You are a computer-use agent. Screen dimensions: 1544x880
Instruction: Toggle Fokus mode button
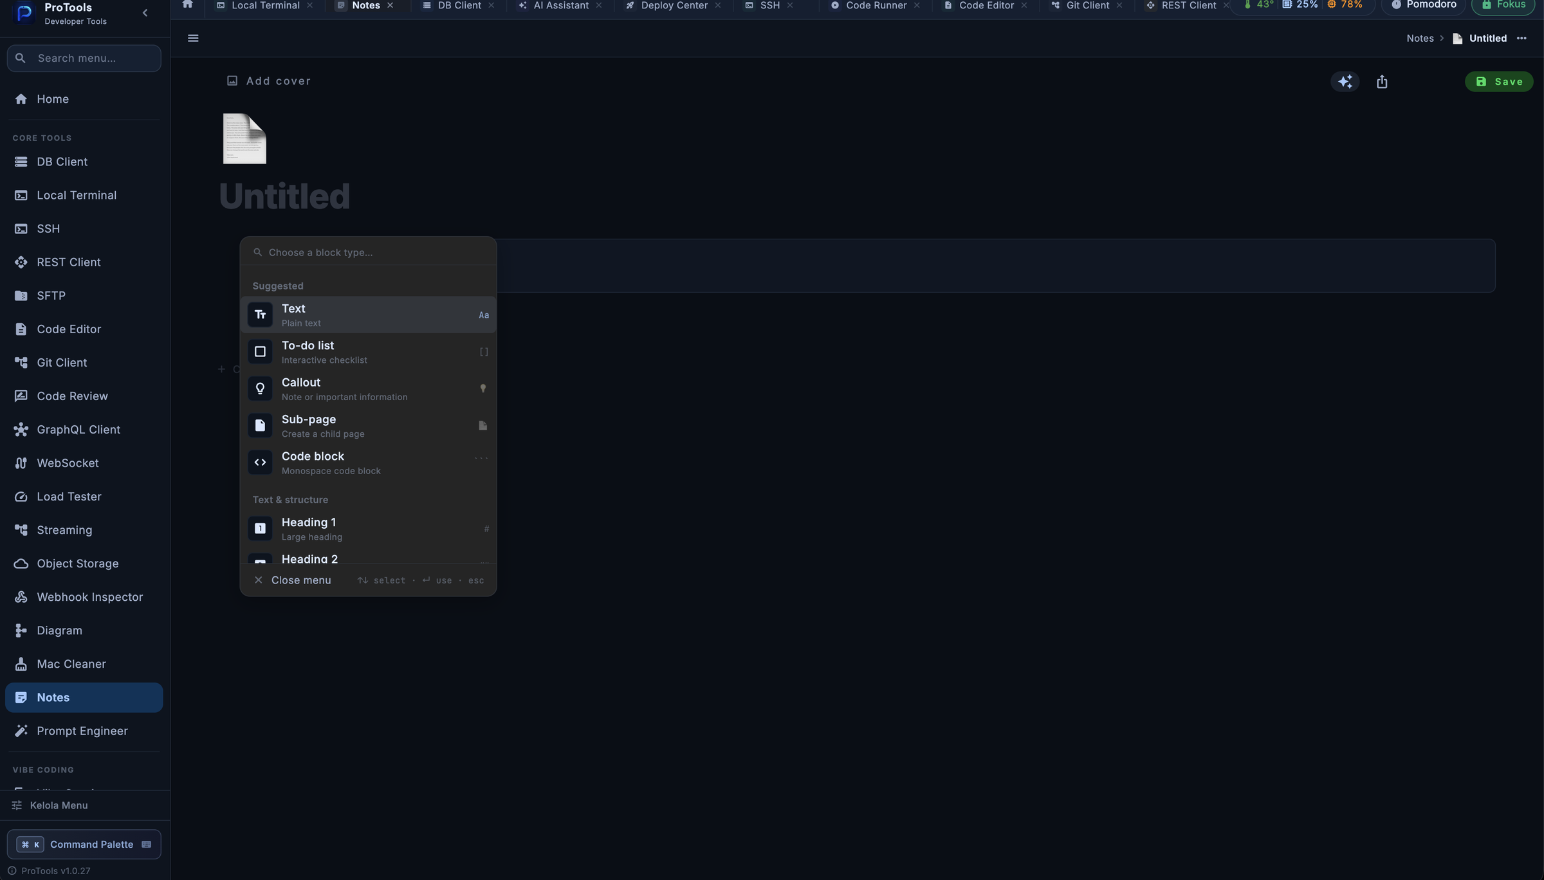tap(1503, 6)
